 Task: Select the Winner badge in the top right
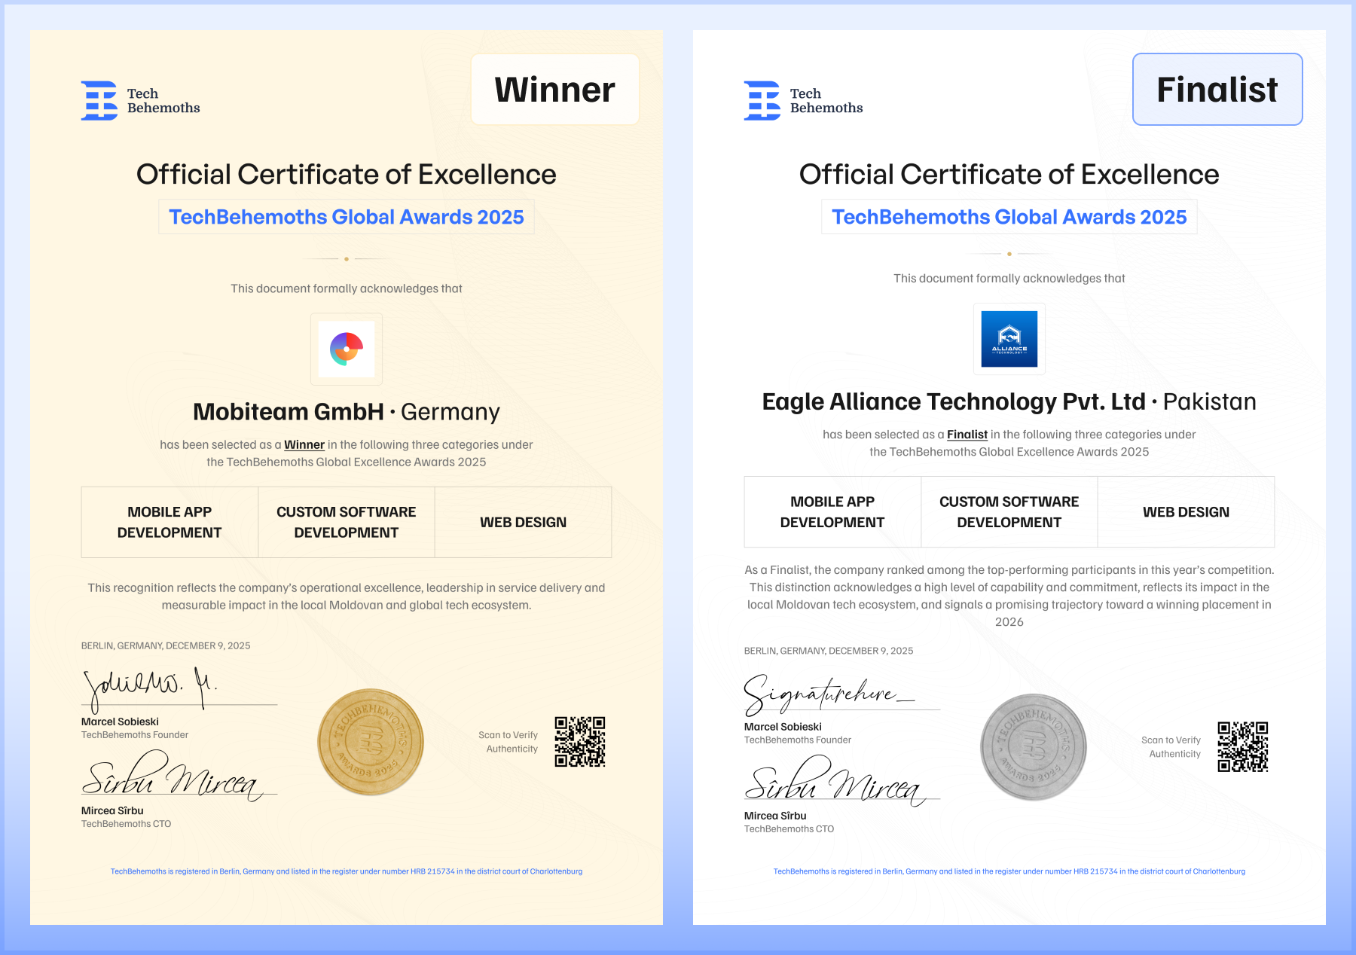[x=554, y=89]
